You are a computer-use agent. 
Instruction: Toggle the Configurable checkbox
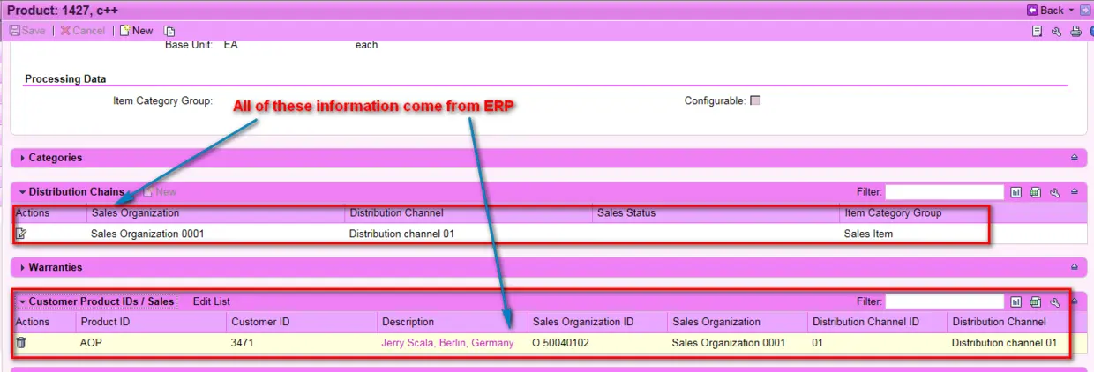tap(754, 100)
